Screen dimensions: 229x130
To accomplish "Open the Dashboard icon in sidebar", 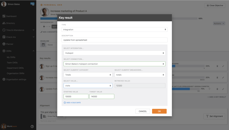I will [4, 16].
